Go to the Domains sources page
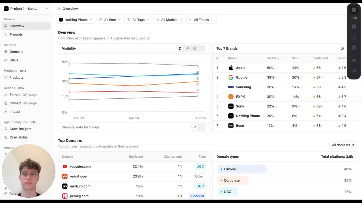 coord(26,52)
